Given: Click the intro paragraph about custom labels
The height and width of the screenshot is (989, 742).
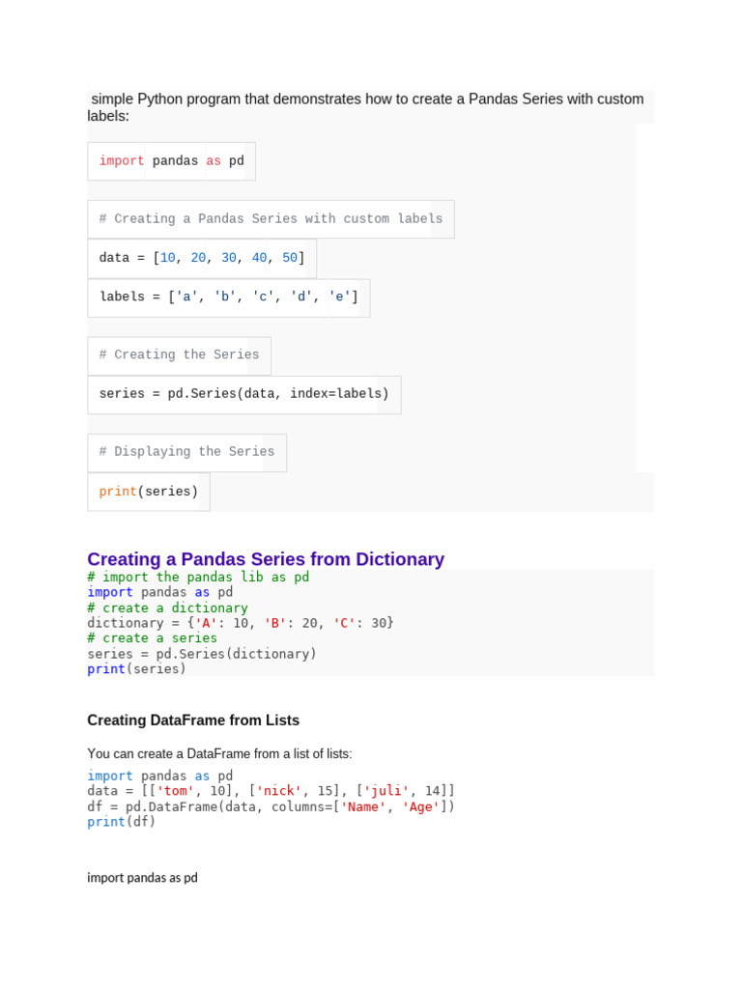Looking at the screenshot, I should tap(365, 107).
